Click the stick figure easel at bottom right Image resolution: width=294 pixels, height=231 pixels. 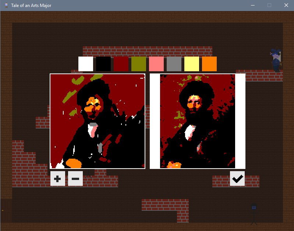coord(254,214)
